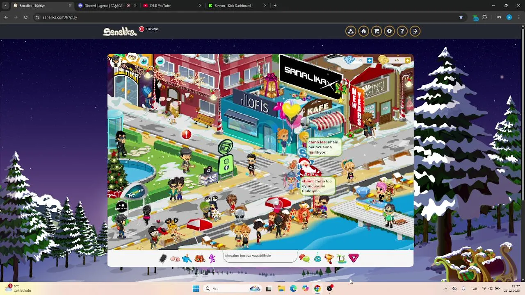Switch to Stream - Kick Dashboard tab
The width and height of the screenshot is (525, 295).
[237, 6]
